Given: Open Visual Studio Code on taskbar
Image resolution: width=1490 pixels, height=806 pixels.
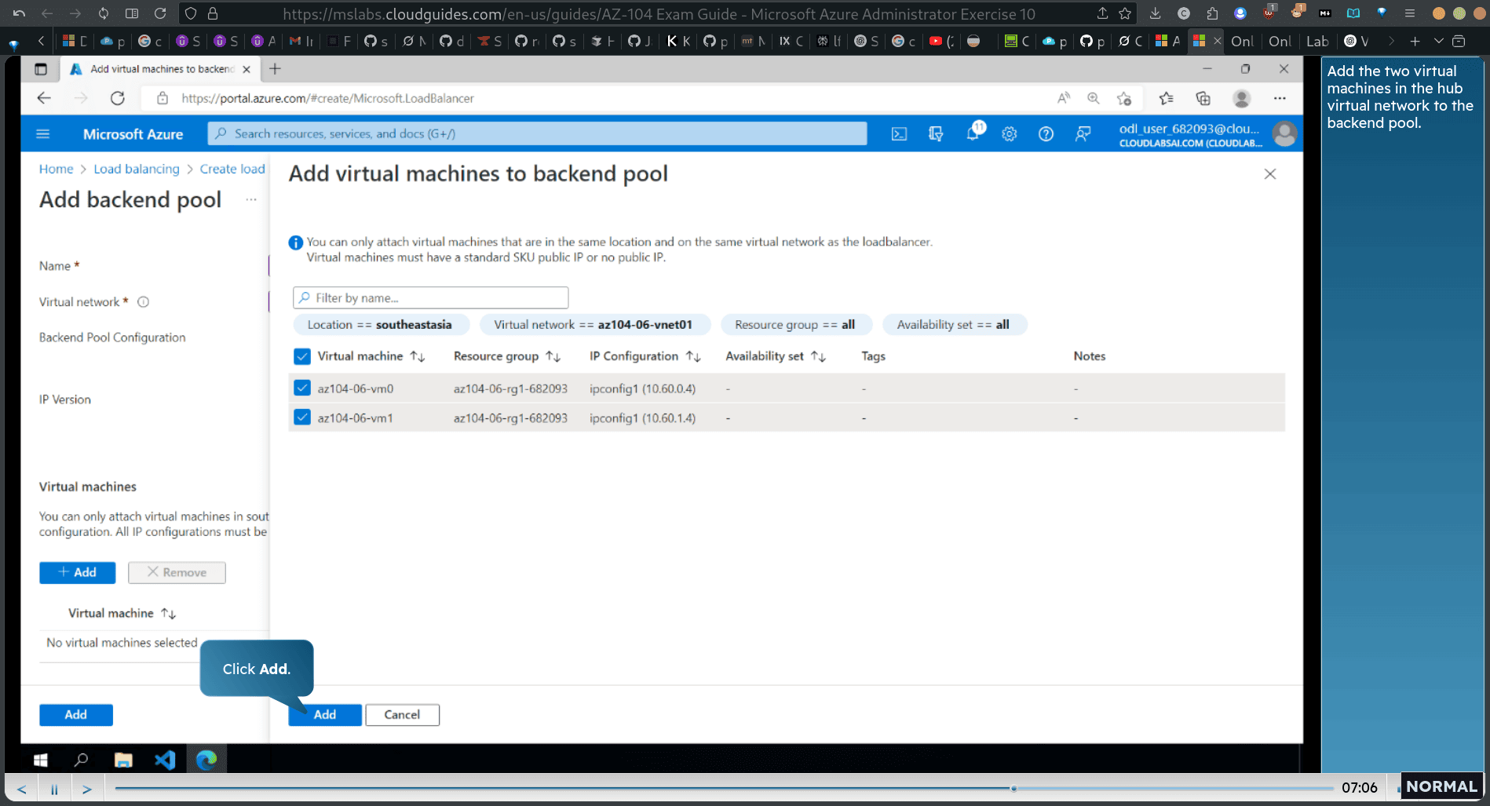Looking at the screenshot, I should click(165, 760).
